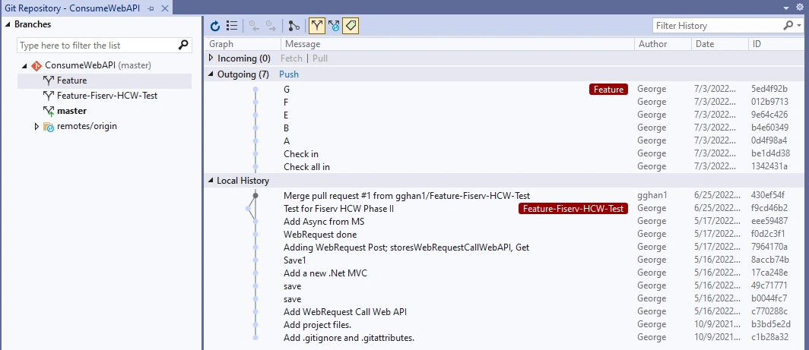The image size is (809, 350).
Task: Toggle the show tags button
Action: [x=351, y=26]
